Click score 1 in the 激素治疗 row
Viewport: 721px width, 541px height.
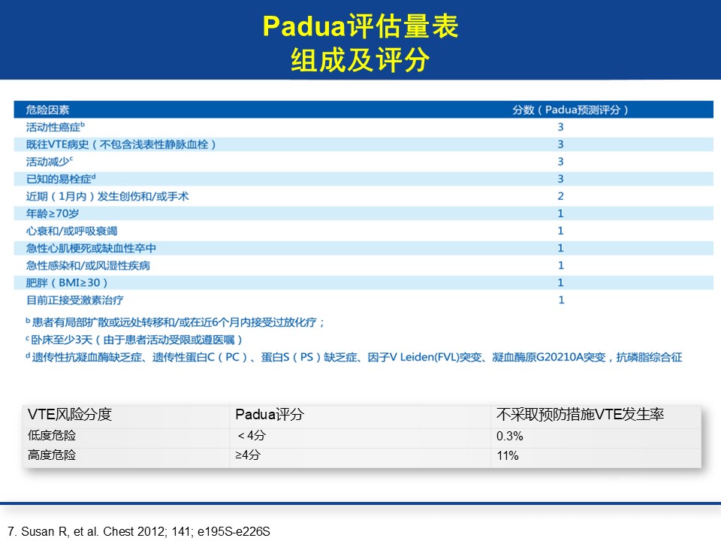pyautogui.click(x=561, y=300)
